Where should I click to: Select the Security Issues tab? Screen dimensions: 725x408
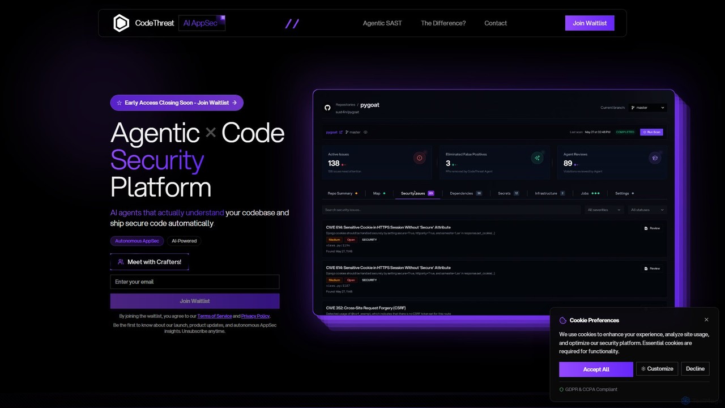click(417, 193)
